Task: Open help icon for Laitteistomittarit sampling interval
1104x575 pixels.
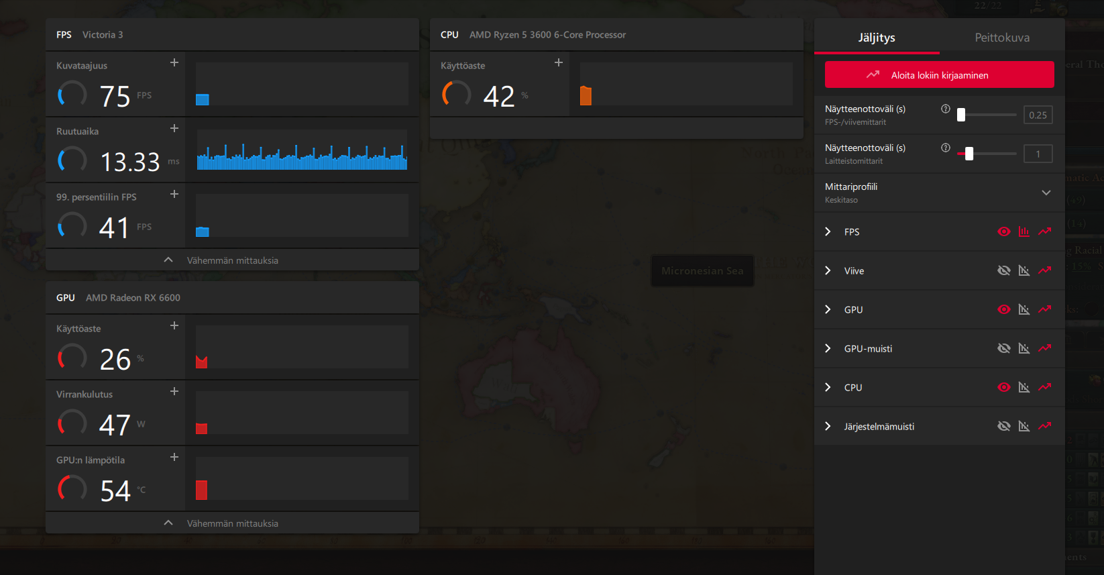Action: (946, 148)
